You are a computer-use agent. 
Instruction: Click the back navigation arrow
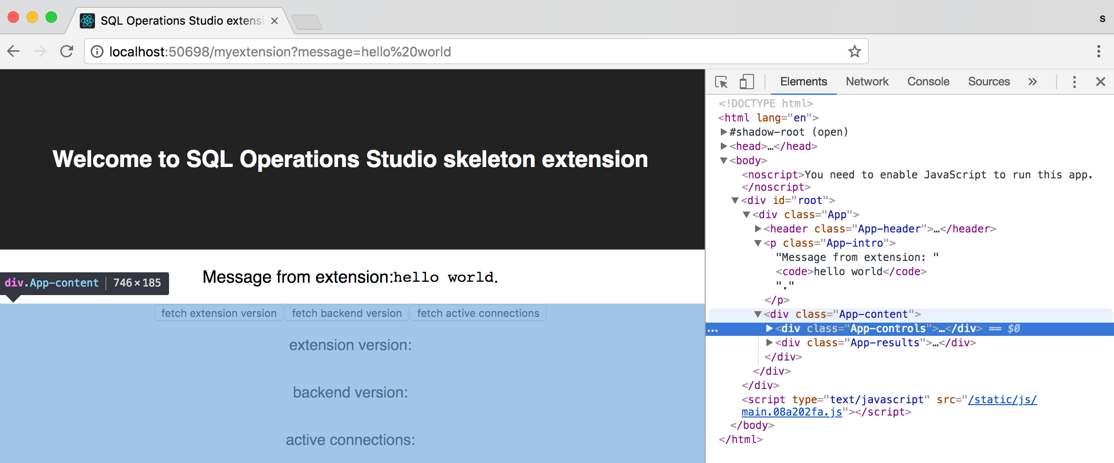13,51
